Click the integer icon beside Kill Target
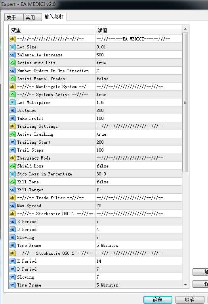The width and height of the screenshot is (208, 304). point(12,190)
